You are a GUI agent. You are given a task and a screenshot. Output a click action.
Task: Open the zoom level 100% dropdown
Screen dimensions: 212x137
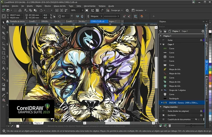coord(82,10)
